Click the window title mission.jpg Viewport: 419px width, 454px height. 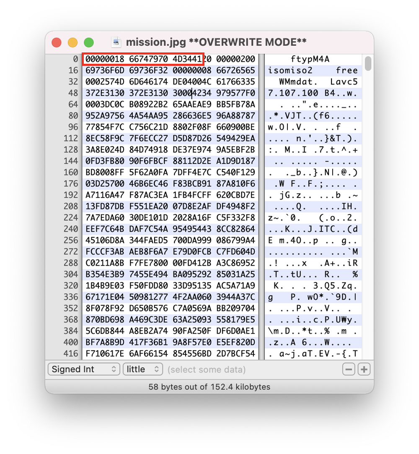coord(156,42)
